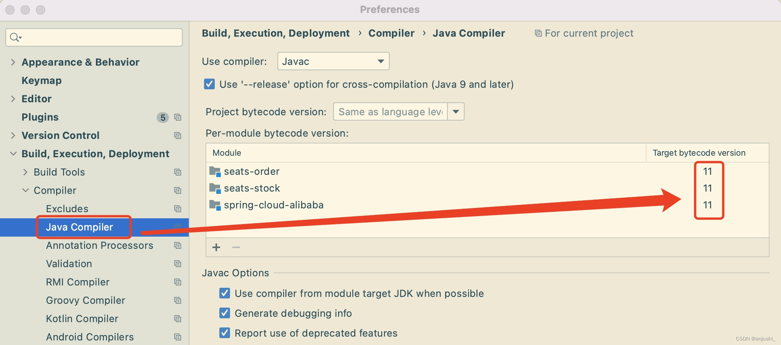
Task: Click the project-level icon next to Plugins
Action: (x=178, y=117)
